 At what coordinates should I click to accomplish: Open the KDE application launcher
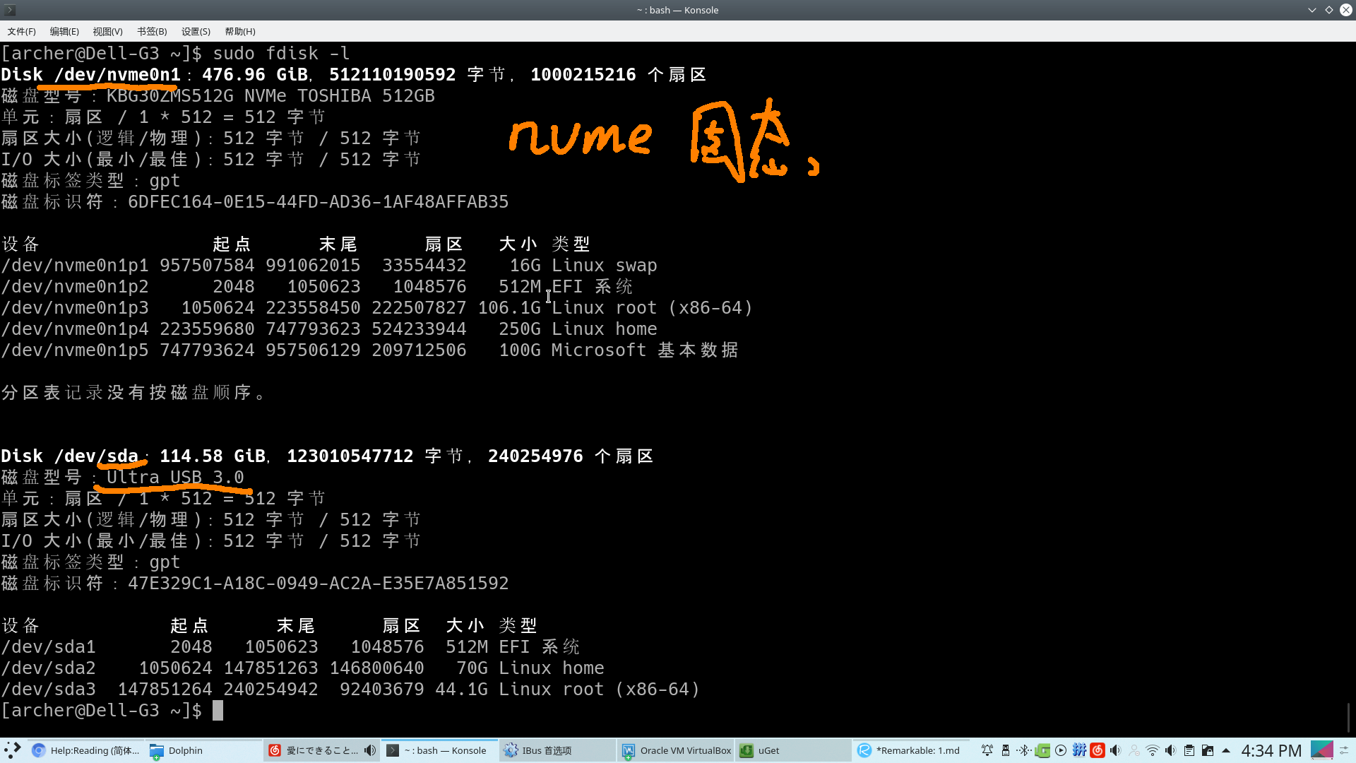click(12, 750)
